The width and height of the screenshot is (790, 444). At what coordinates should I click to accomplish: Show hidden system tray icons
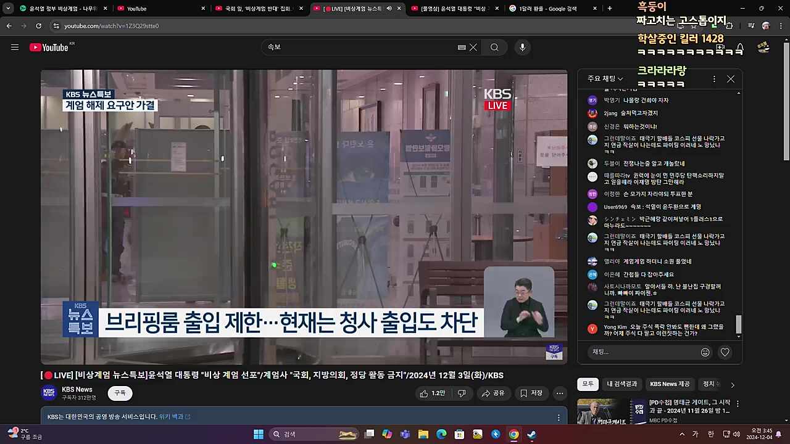[682, 434]
